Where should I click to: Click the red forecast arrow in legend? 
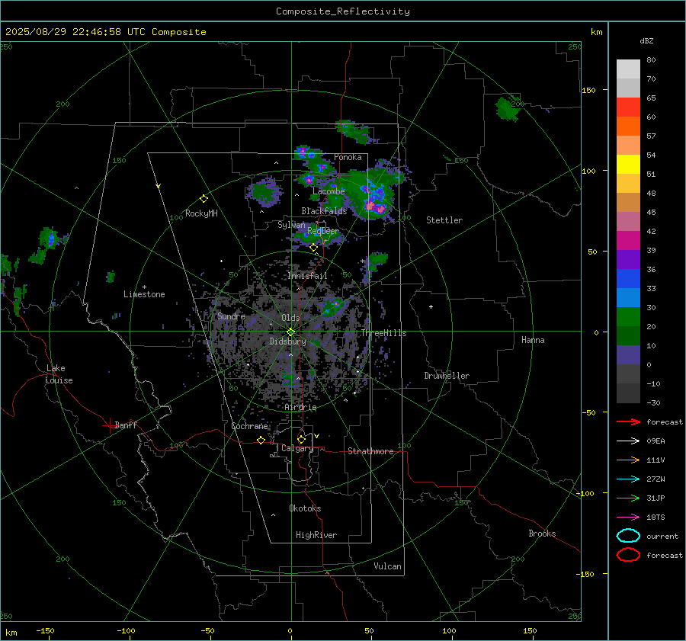coord(628,421)
